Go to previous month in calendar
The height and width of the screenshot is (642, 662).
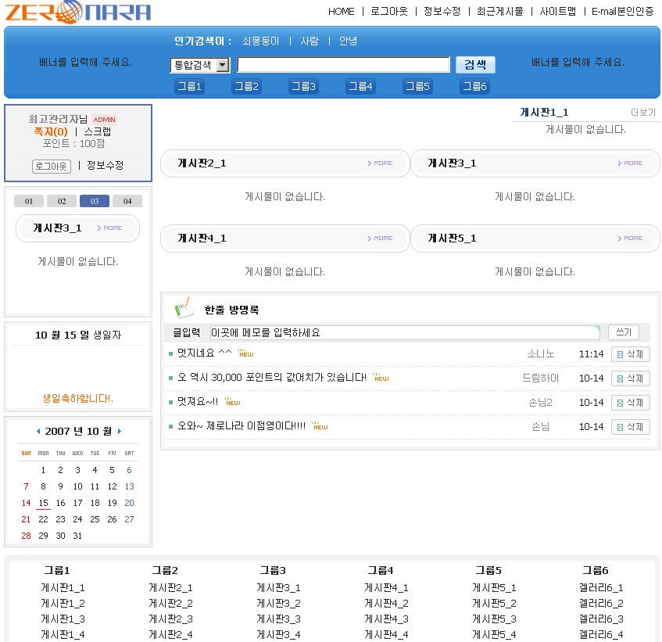pyautogui.click(x=38, y=431)
